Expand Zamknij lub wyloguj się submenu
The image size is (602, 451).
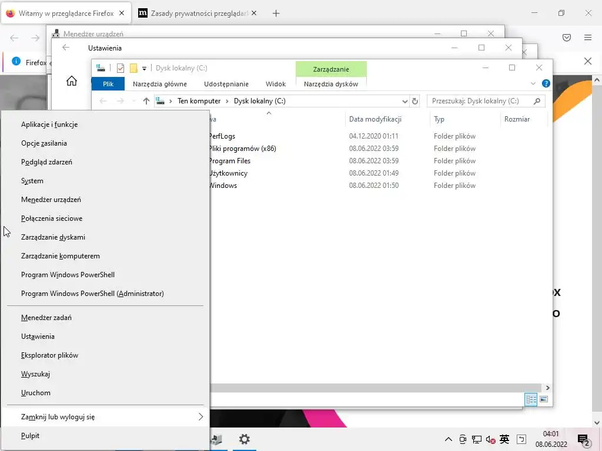tap(105, 417)
